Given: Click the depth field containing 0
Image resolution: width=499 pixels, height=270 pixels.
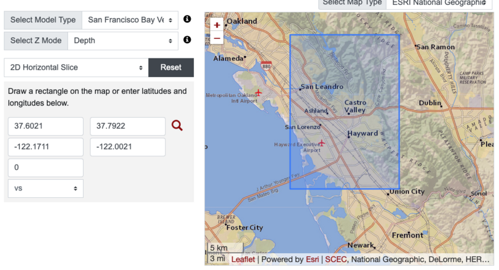Looking at the screenshot, I should pyautogui.click(x=46, y=167).
